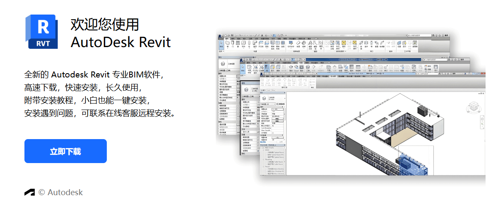This screenshot has height=208, width=495.
Task: Click the Revit R application button in topmost window
Action: point(219,36)
